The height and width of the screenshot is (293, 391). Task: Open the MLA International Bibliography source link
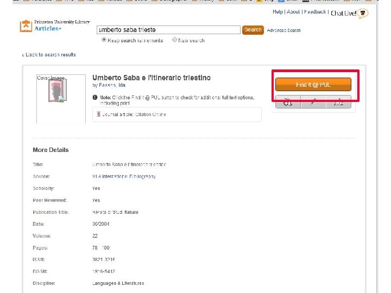point(124,176)
